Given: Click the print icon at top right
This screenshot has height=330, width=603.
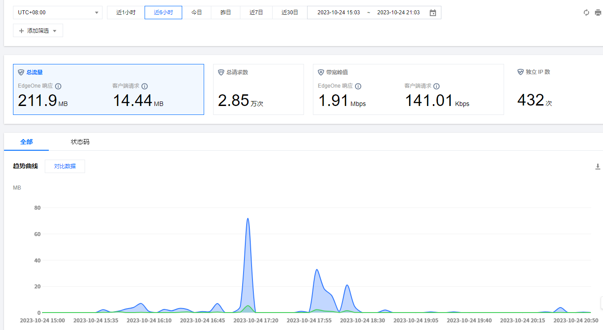Looking at the screenshot, I should (x=598, y=13).
